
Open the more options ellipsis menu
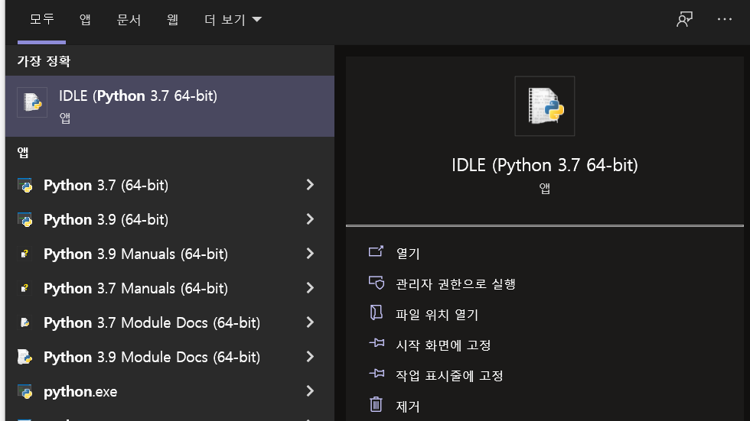[725, 19]
